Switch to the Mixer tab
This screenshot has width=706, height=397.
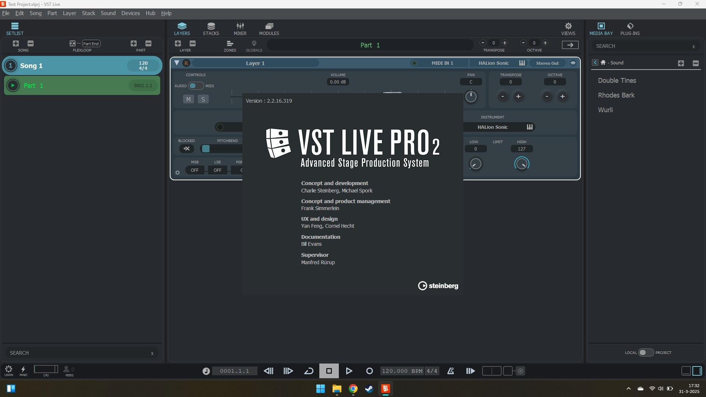tap(240, 29)
